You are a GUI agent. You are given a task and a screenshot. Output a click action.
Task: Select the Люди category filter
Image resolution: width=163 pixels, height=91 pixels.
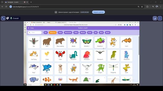(x=60, y=33)
